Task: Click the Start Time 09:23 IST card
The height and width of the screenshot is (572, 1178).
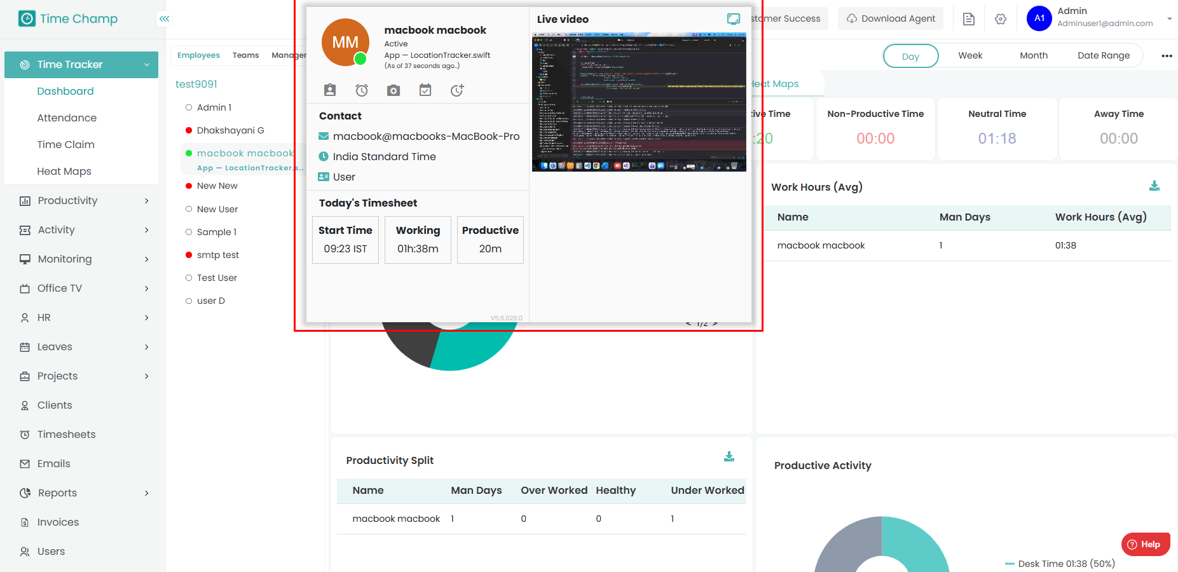Action: 345,240
